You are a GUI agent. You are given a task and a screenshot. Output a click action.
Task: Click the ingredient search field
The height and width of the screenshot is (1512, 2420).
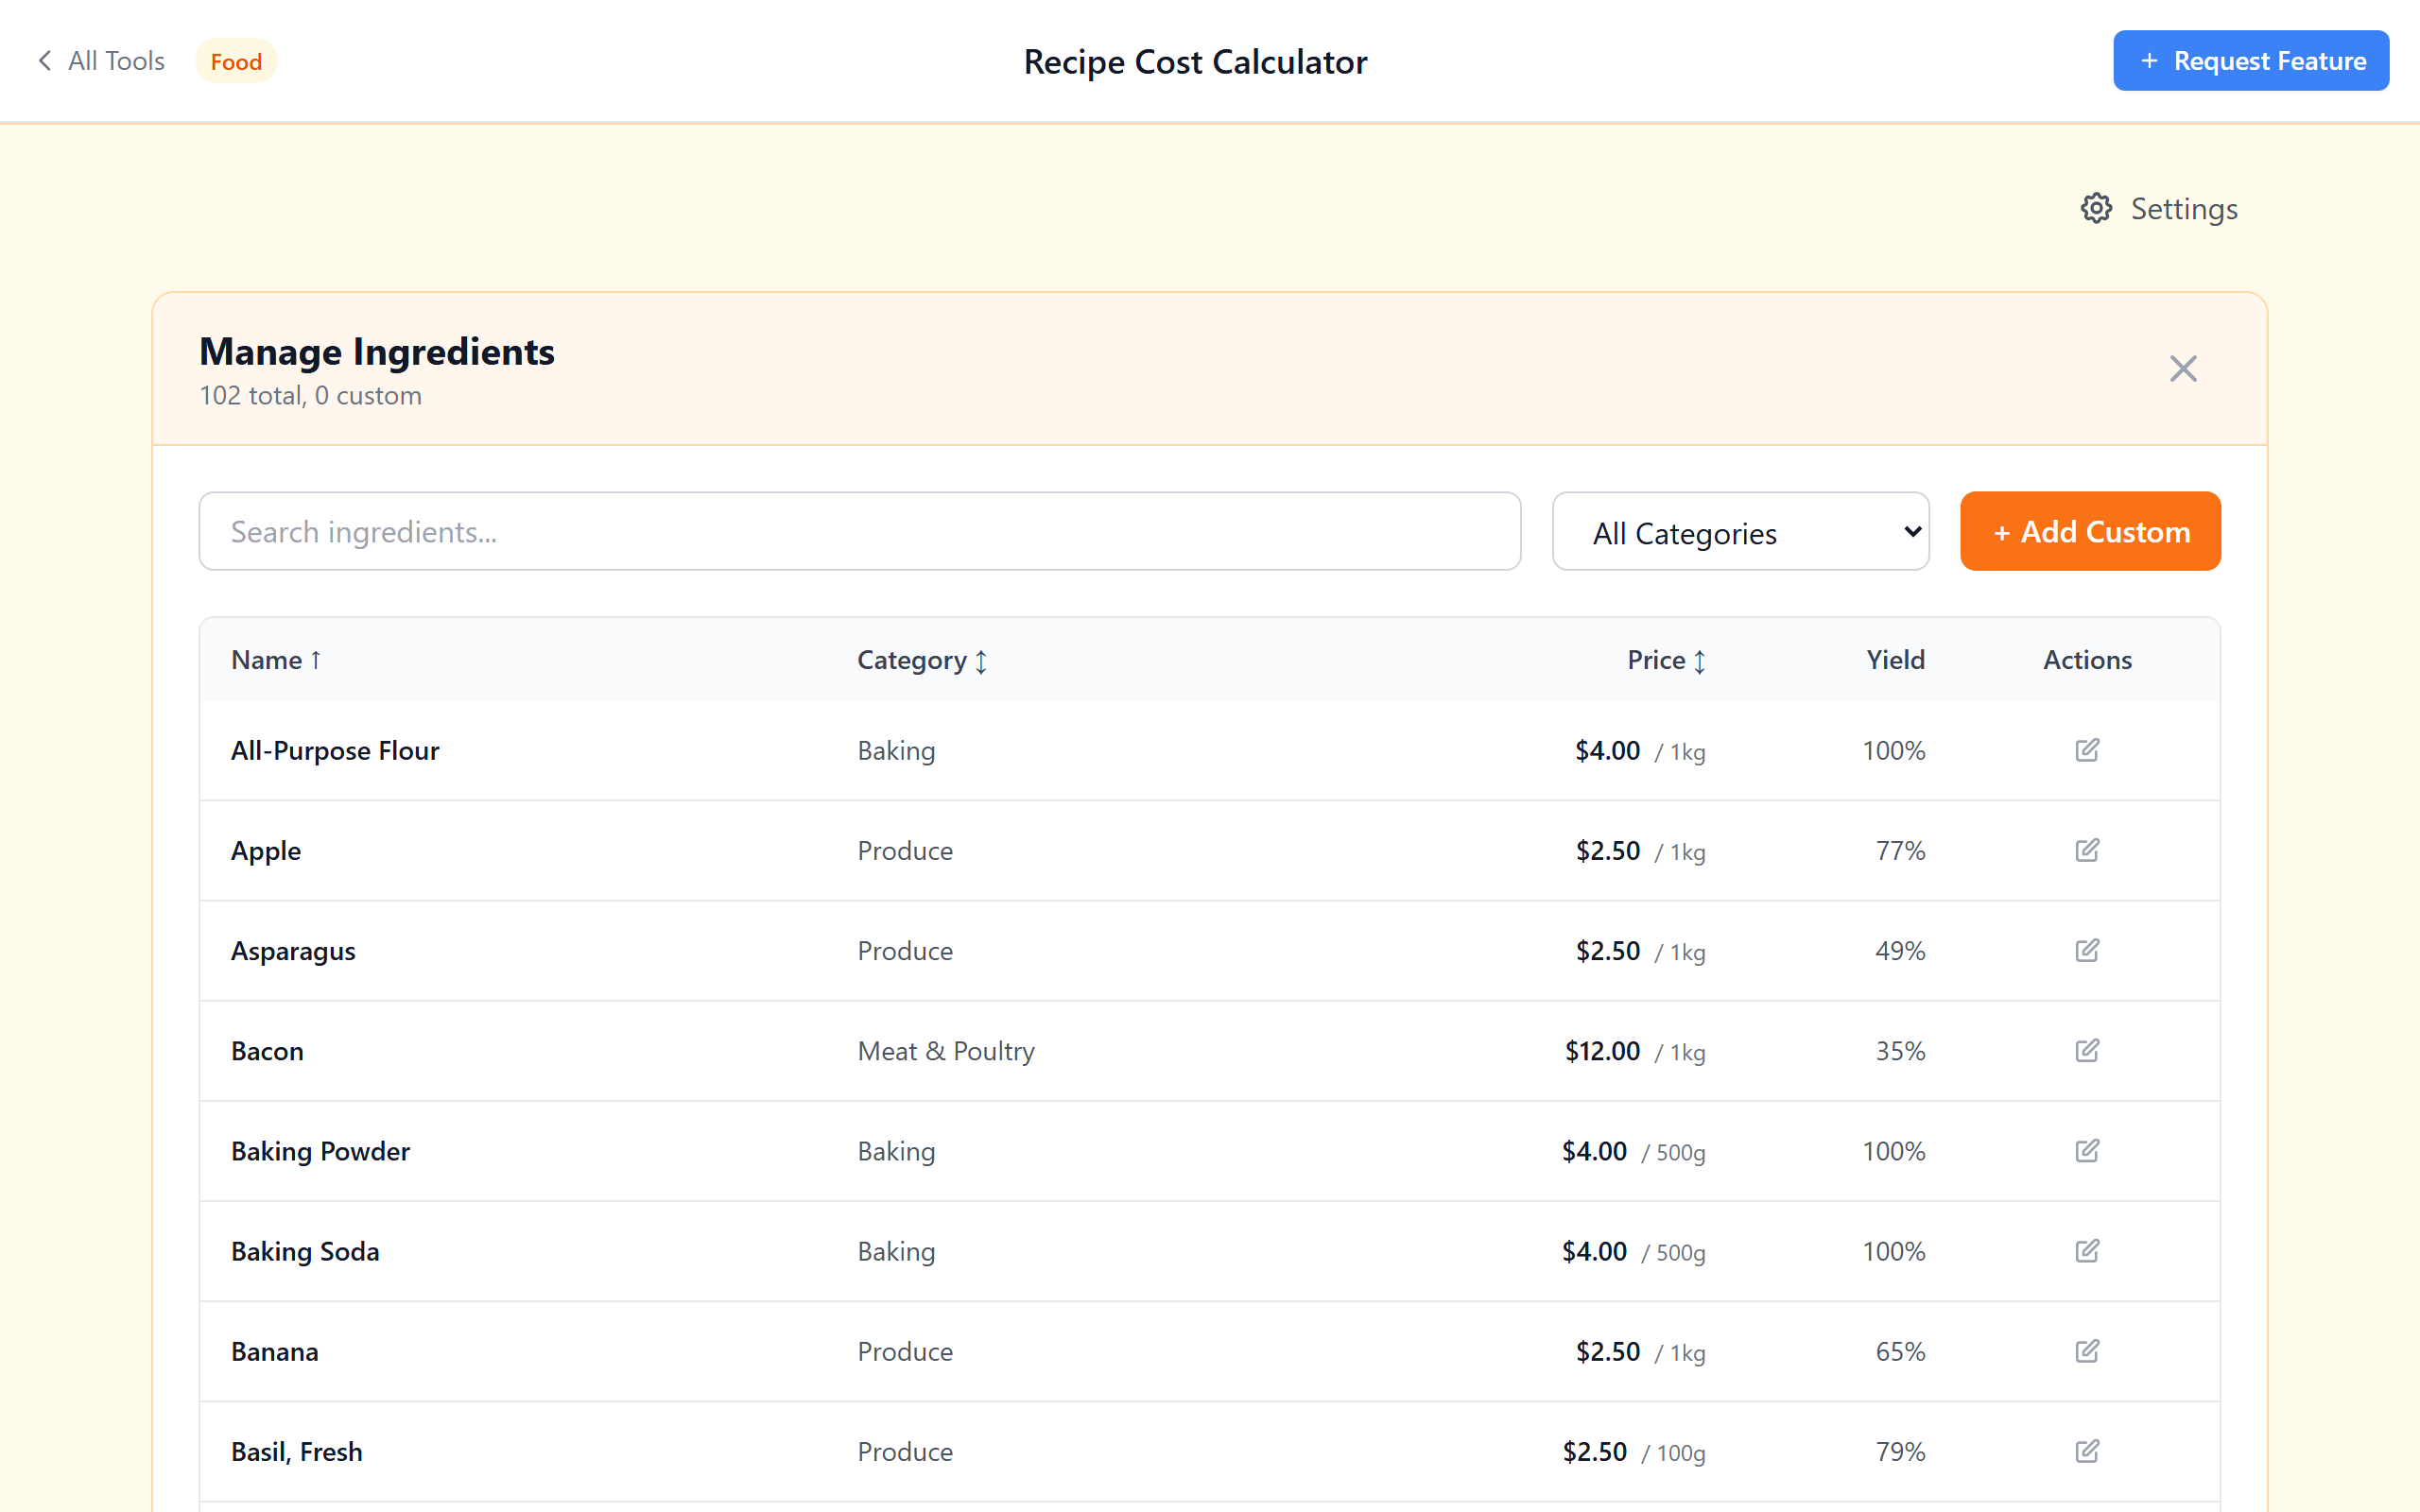pyautogui.click(x=860, y=531)
